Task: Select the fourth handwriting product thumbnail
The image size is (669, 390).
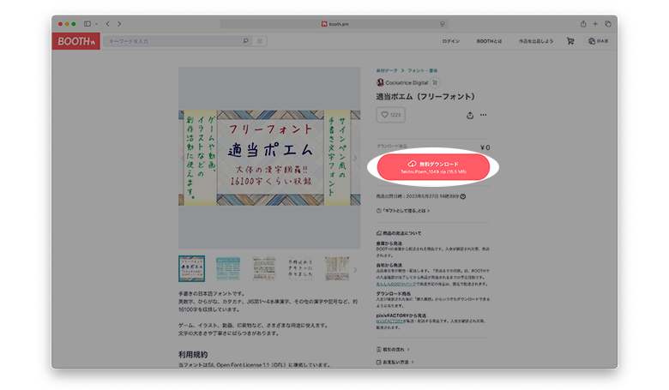Action: coord(300,268)
